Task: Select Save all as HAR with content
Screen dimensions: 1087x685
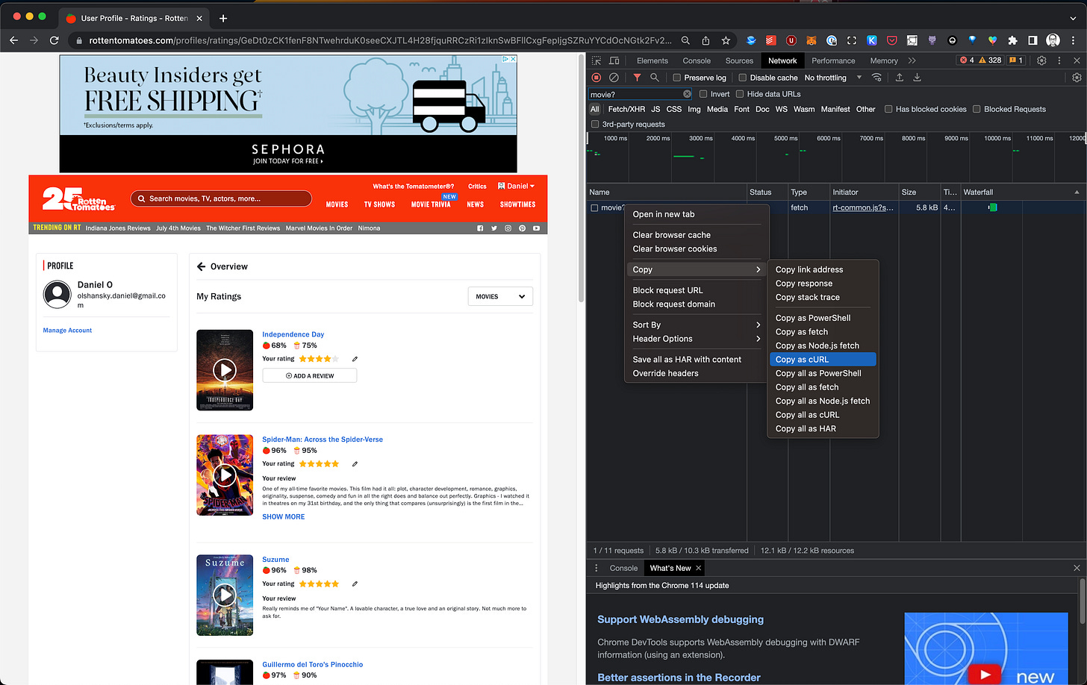Action: point(696,360)
